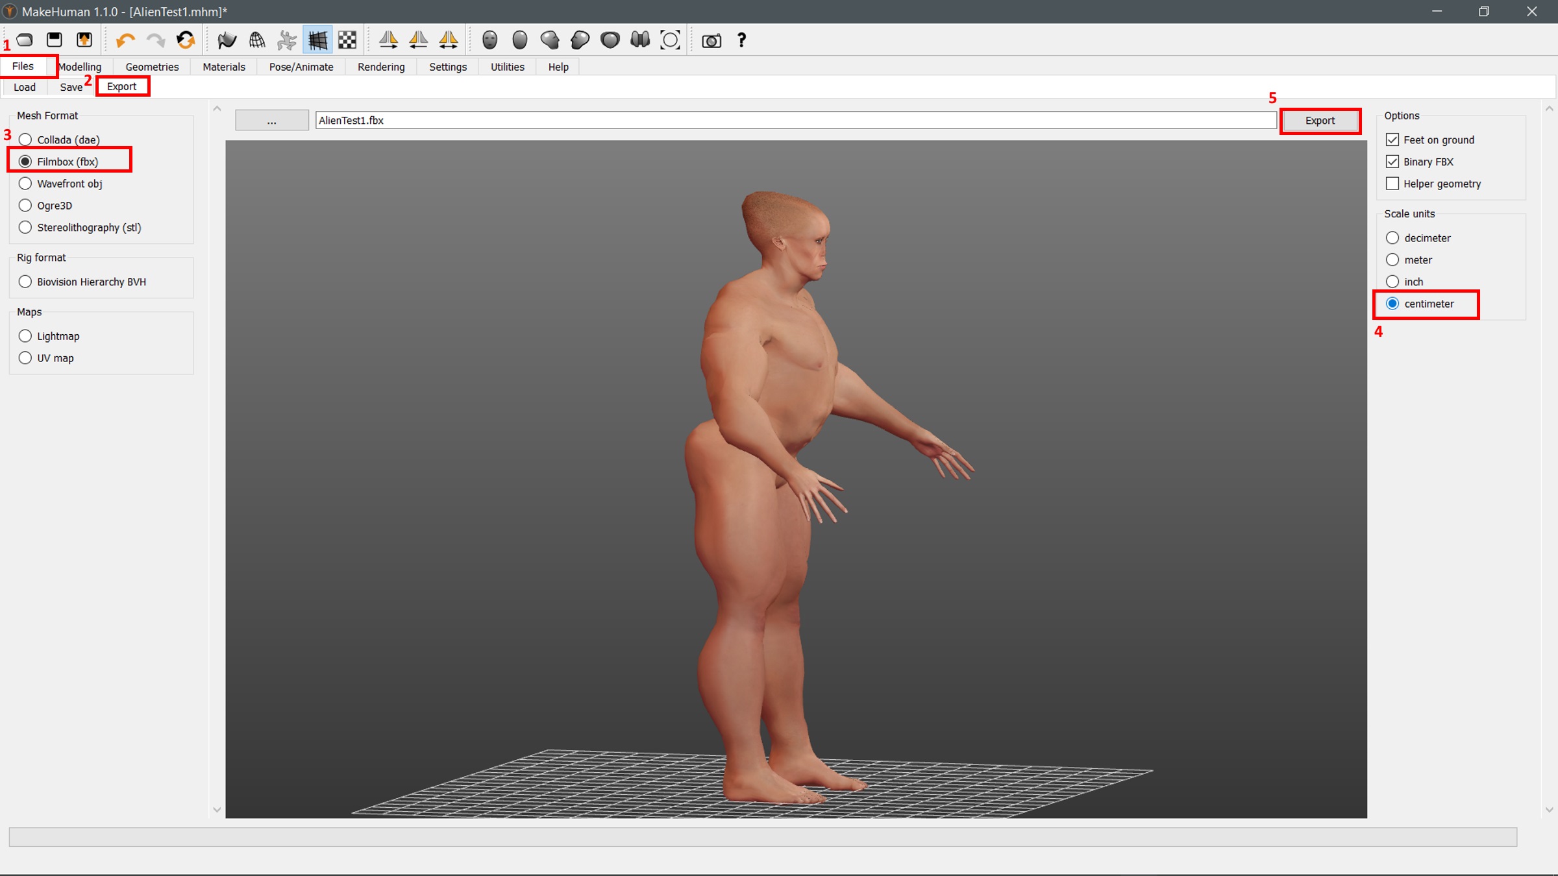Switch to bottom view head icon

[x=640, y=40]
